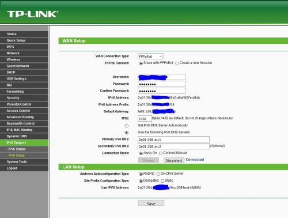288x218 pixels.
Task: Select Connect Manual mode
Action: click(161, 153)
